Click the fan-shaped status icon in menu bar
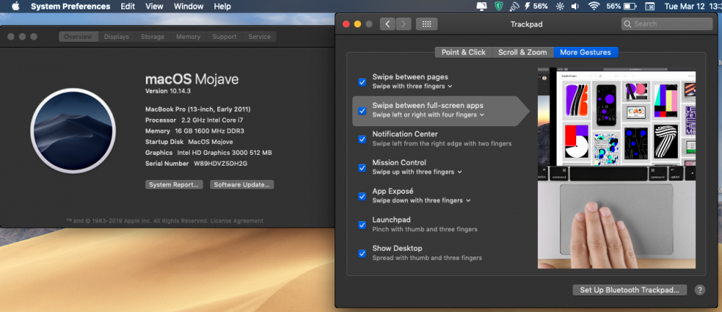Viewport: 722px width, 312px height. (x=514, y=6)
